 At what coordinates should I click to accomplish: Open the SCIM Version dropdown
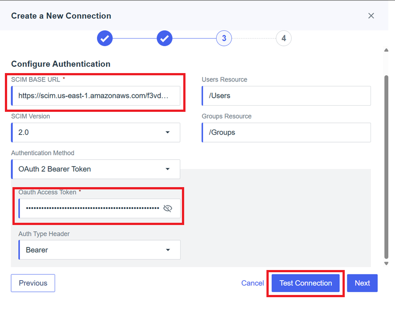click(x=168, y=132)
